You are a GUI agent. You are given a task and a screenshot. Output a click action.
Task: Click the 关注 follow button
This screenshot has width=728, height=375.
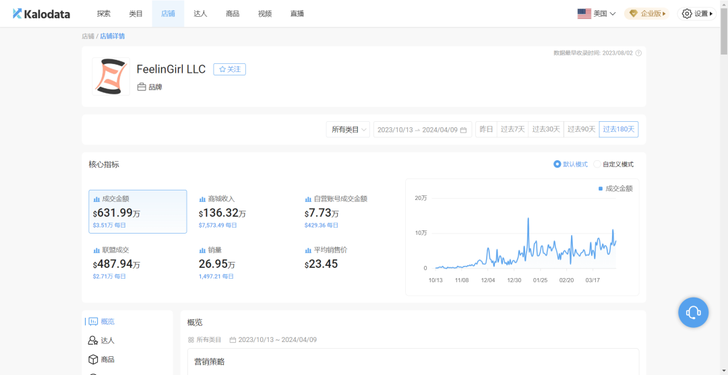[230, 69]
